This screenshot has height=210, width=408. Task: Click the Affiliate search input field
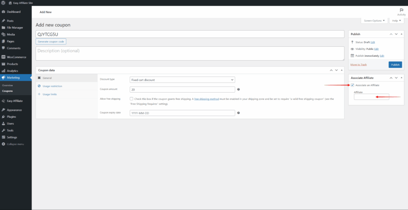tap(371, 97)
